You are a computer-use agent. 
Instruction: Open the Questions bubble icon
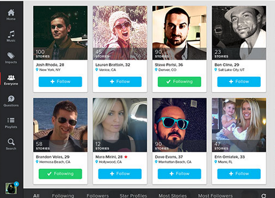click(11, 99)
